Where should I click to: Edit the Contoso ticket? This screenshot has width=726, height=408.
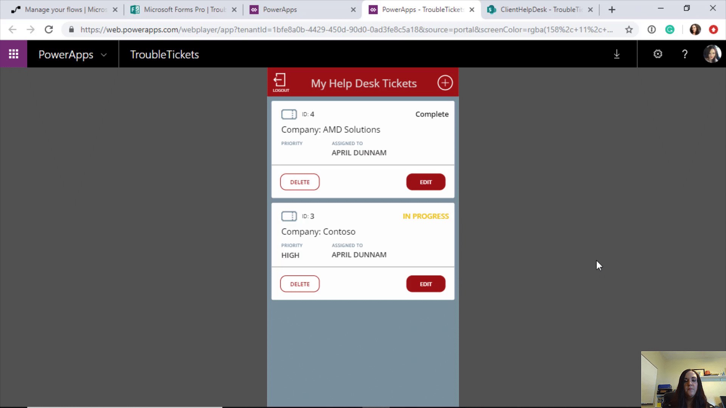point(426,284)
